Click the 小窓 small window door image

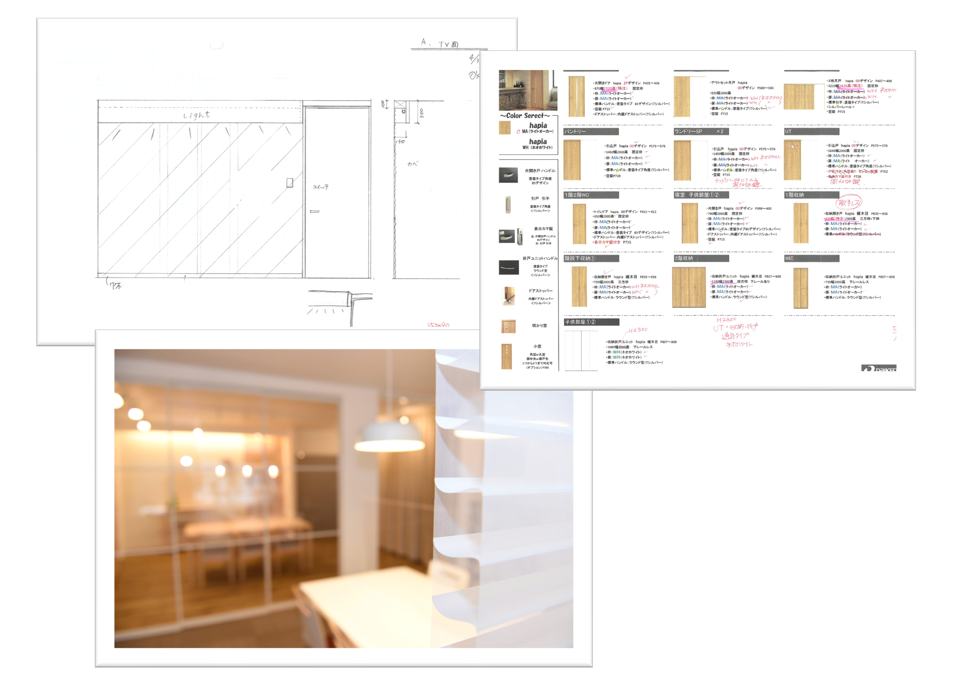point(506,356)
